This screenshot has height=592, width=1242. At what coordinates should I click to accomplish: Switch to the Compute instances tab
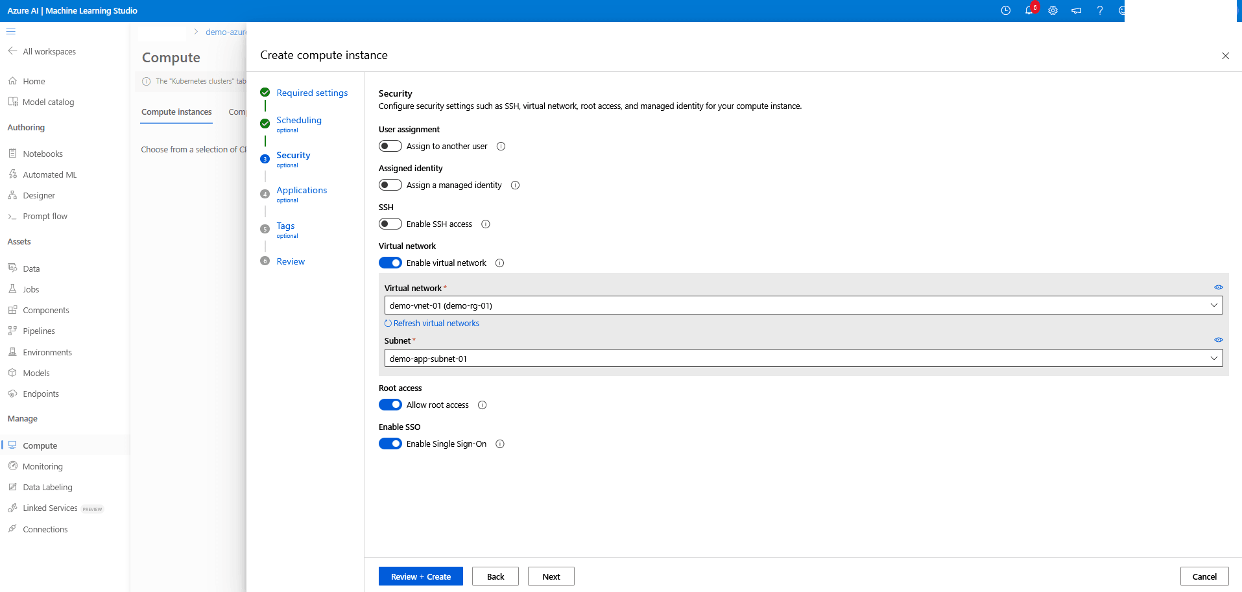[176, 112]
